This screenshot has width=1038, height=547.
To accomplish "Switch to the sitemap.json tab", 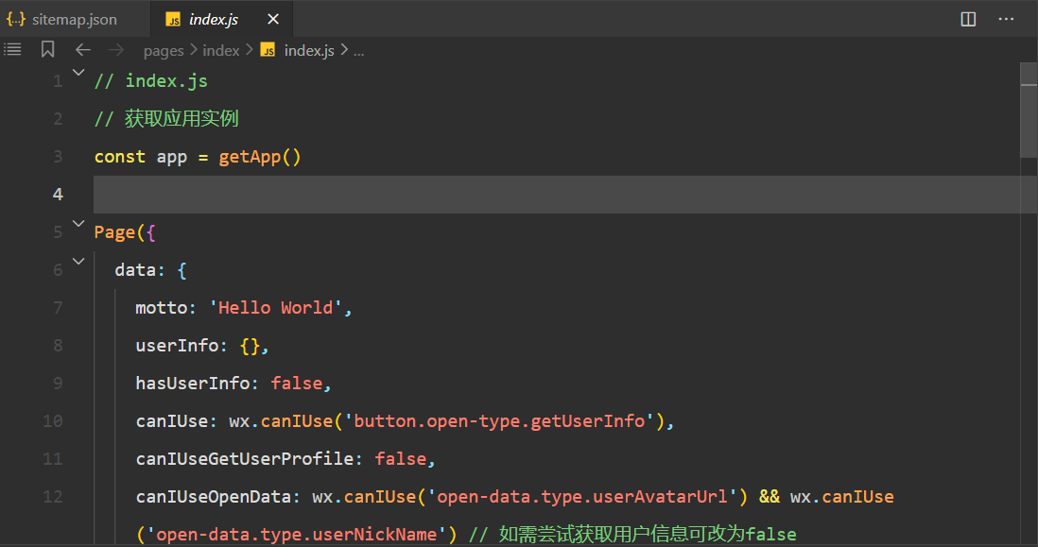I will (74, 19).
